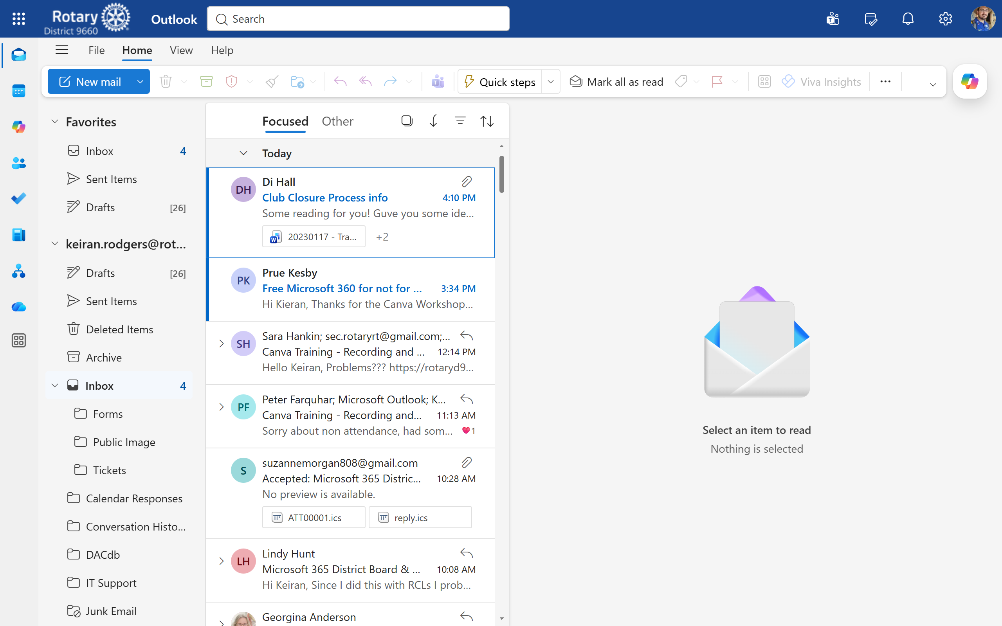Viewport: 1002px width, 626px height.
Task: Expand the Peter Farquhar conversation
Action: coord(222,407)
